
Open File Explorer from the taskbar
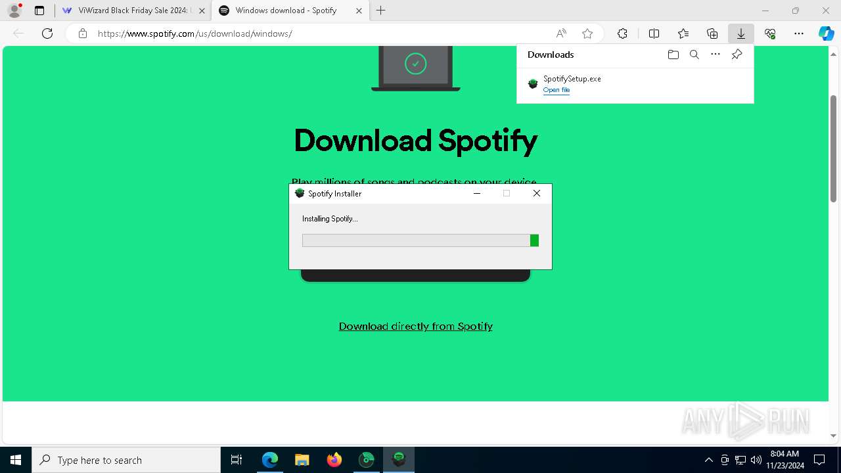point(302,460)
